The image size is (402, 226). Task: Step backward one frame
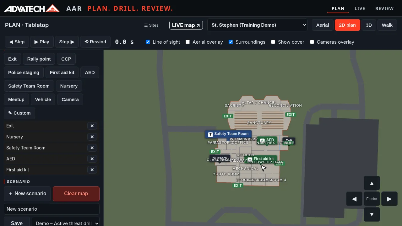pyautogui.click(x=17, y=42)
